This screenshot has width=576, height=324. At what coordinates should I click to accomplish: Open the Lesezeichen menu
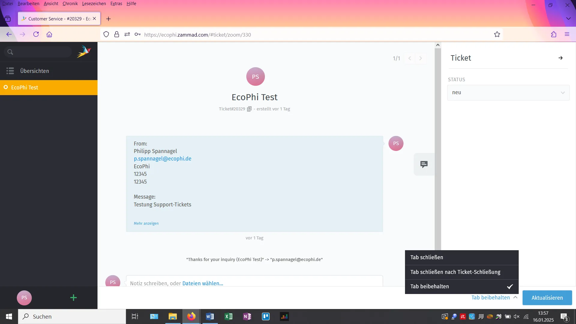click(x=94, y=4)
